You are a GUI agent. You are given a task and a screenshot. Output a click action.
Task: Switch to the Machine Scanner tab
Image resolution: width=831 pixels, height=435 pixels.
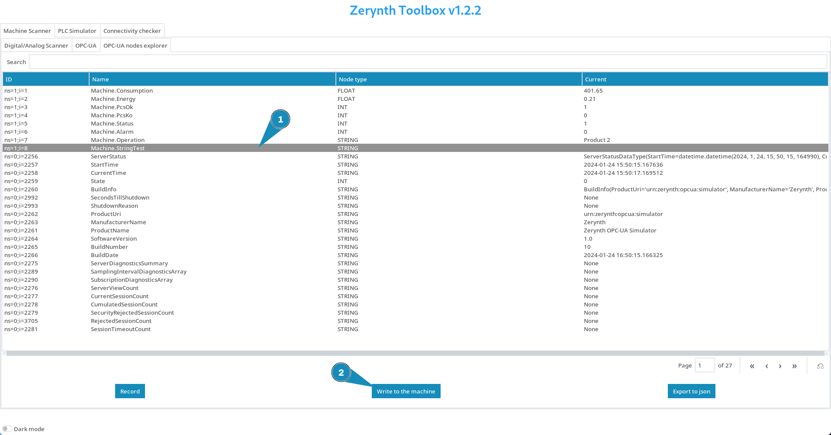[x=27, y=31]
